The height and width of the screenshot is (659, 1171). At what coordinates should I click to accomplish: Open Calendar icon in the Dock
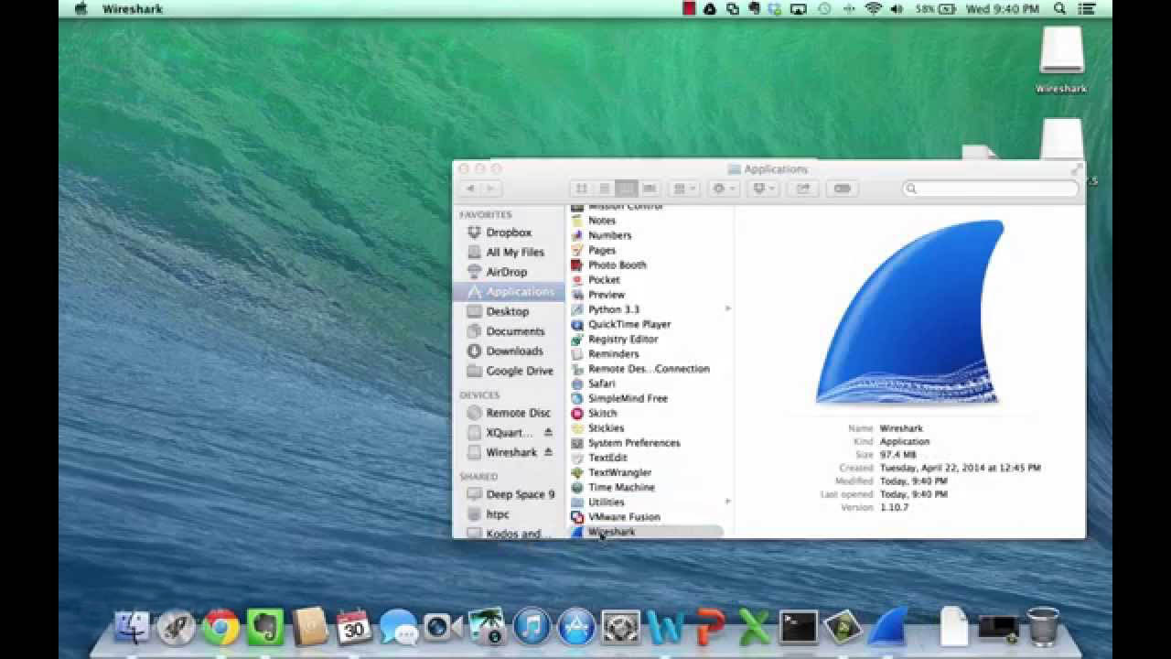point(354,628)
